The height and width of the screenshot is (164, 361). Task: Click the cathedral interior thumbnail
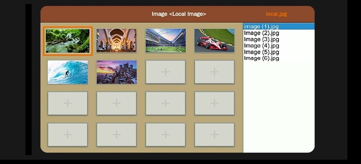coord(116,41)
